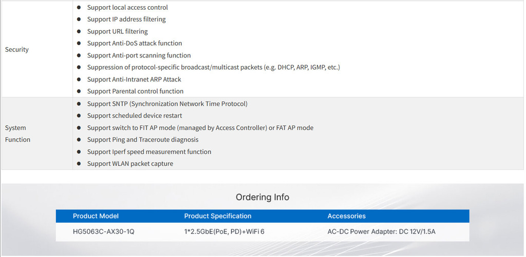Click the Anti-Intranet ARP Attack line

tap(134, 80)
